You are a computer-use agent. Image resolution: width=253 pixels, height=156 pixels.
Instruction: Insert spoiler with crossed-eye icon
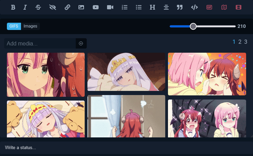53,7
